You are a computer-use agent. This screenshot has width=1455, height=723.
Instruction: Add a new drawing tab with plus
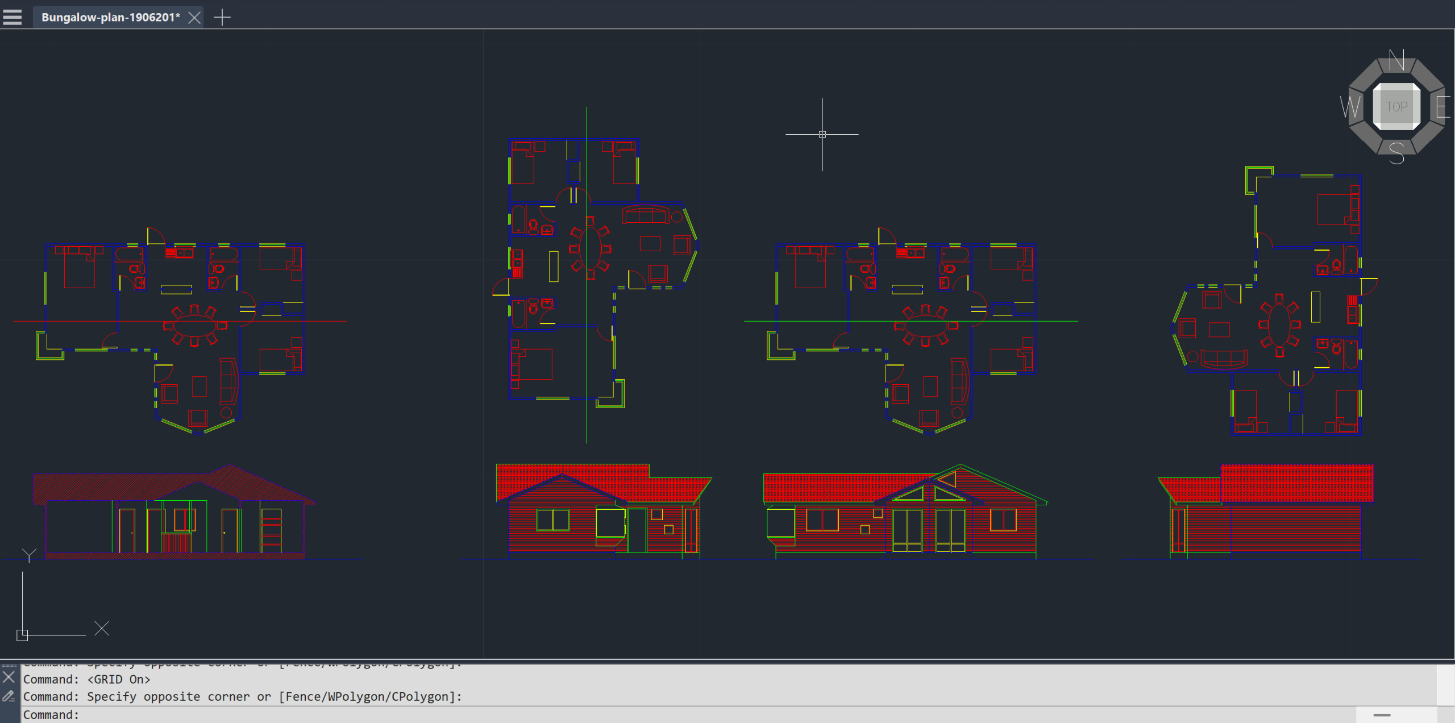[x=222, y=18]
